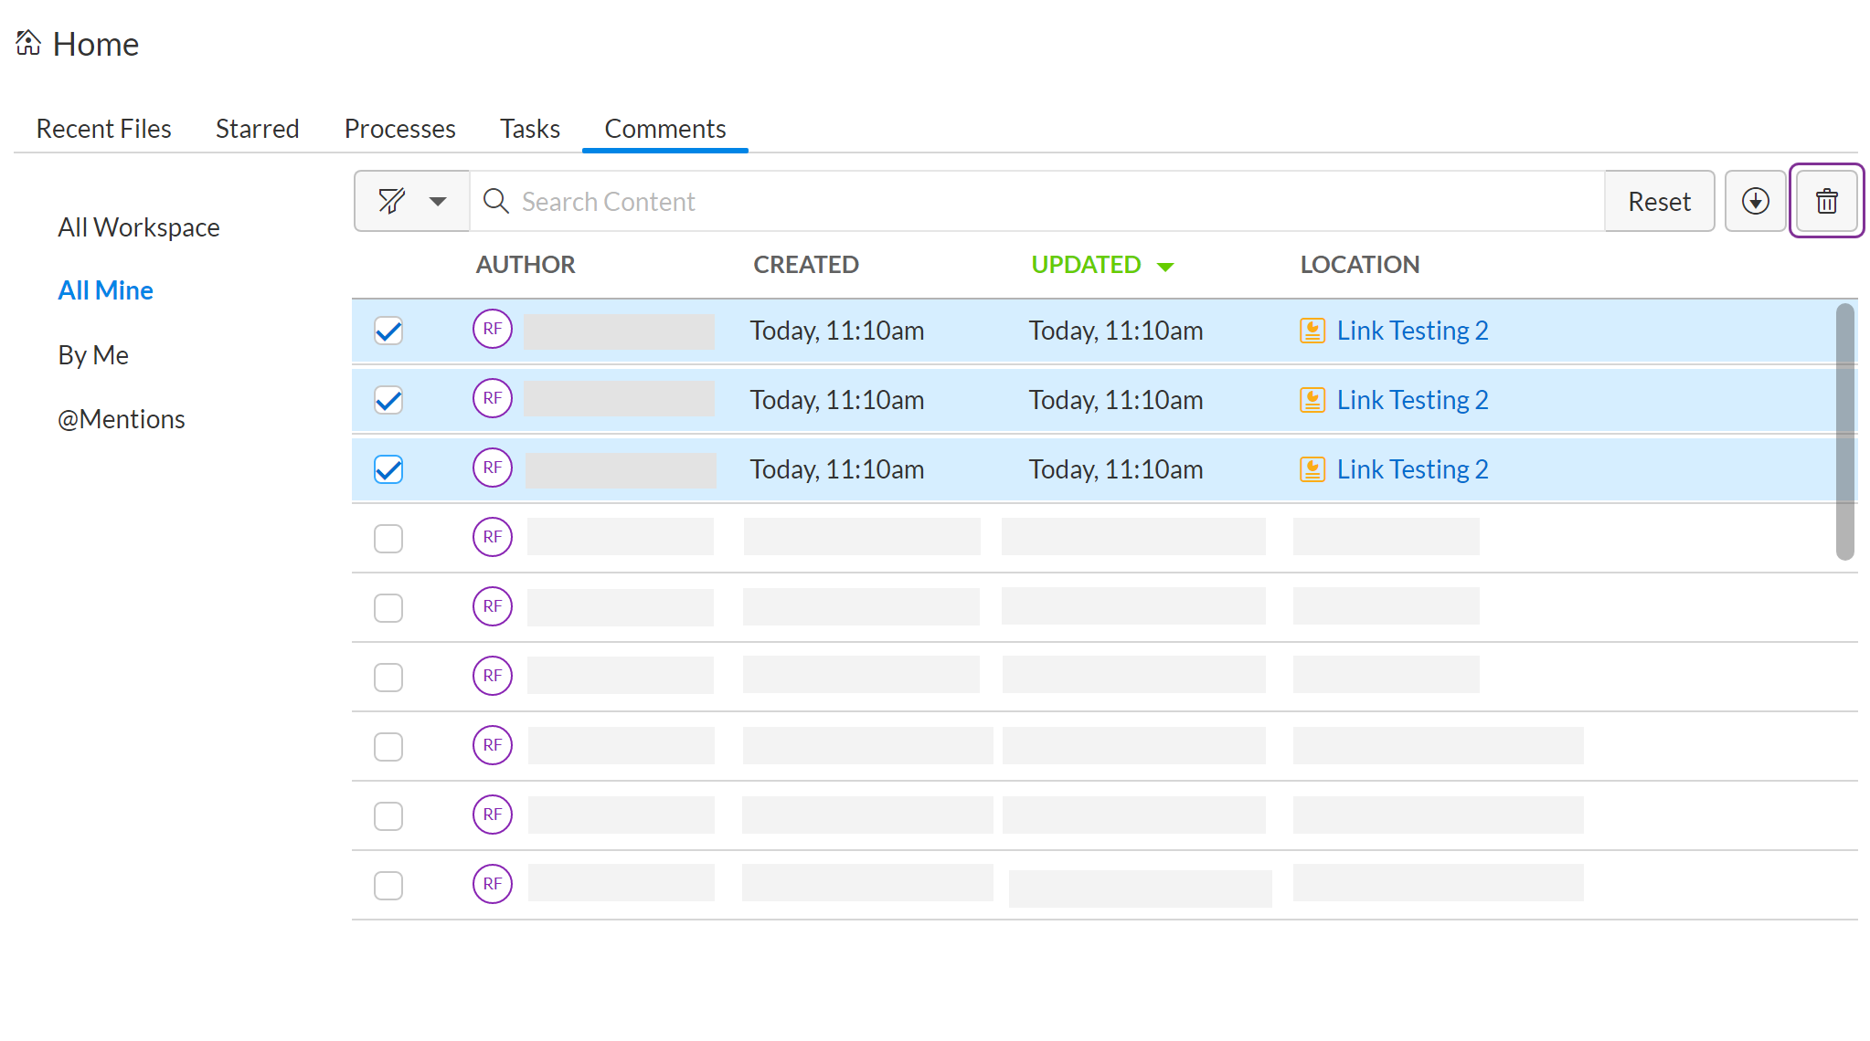
Task: Click the search magnifier icon
Action: click(x=495, y=201)
